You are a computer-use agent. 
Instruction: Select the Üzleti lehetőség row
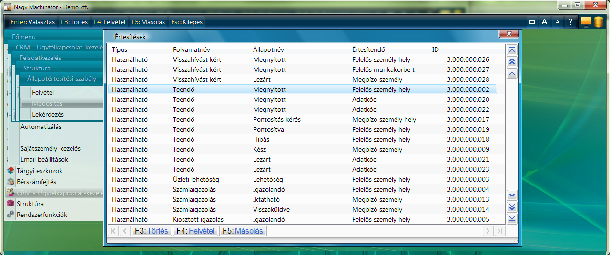pyautogui.click(x=302, y=179)
